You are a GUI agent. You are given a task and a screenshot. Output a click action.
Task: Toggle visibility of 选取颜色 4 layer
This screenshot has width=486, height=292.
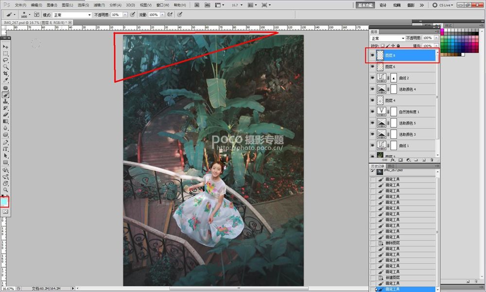pyautogui.click(x=372, y=89)
